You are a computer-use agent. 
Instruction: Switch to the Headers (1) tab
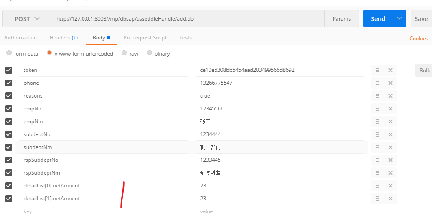click(64, 38)
